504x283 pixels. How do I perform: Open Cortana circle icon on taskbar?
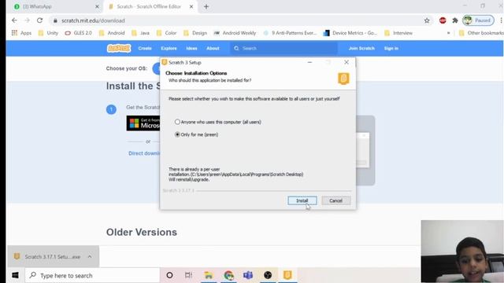[x=169, y=275]
